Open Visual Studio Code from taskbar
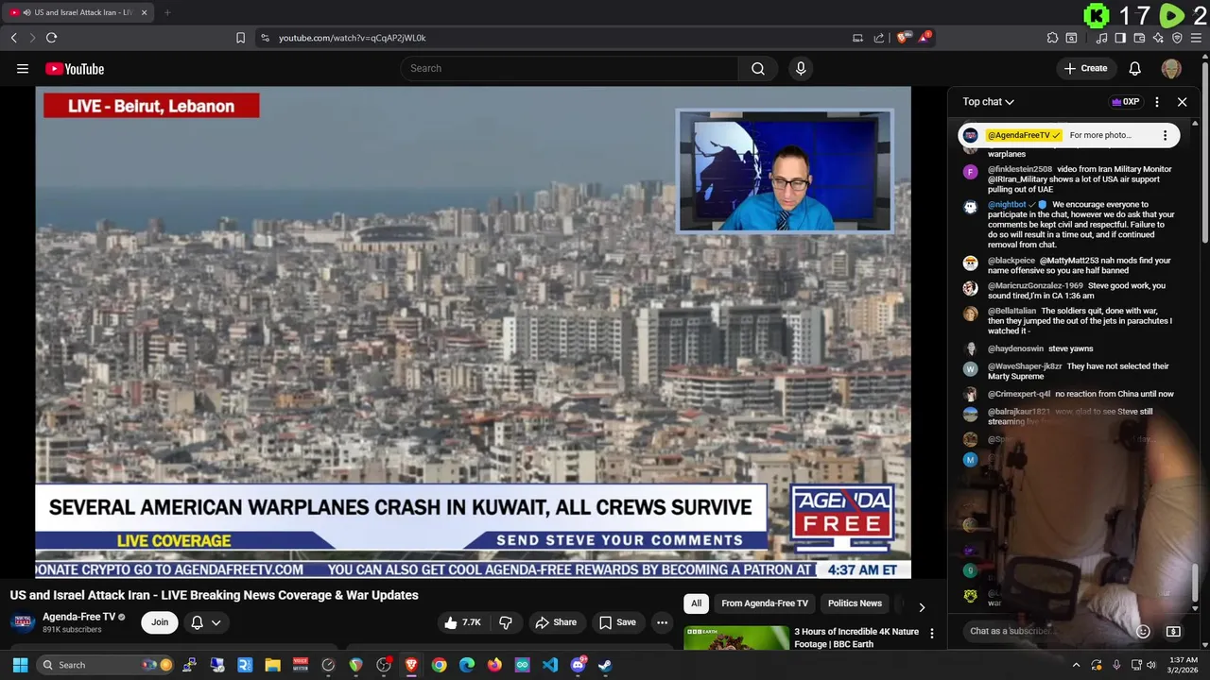1210x680 pixels. 550,665
